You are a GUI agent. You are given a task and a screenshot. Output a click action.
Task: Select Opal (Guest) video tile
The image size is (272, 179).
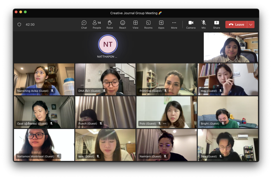tap(44, 112)
